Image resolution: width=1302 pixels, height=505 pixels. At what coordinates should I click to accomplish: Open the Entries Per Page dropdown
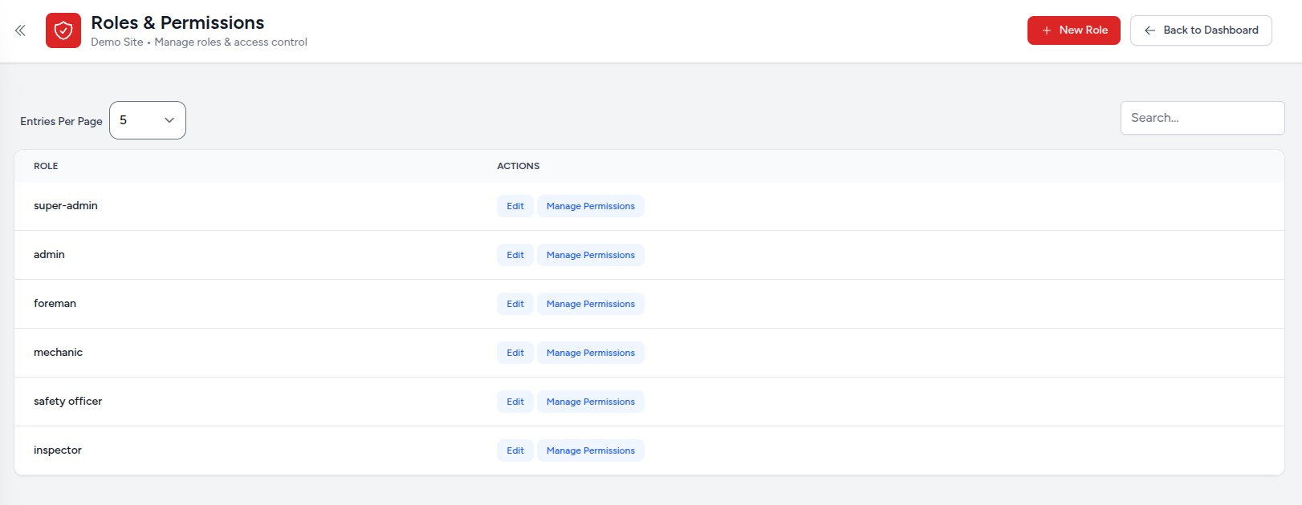click(148, 120)
